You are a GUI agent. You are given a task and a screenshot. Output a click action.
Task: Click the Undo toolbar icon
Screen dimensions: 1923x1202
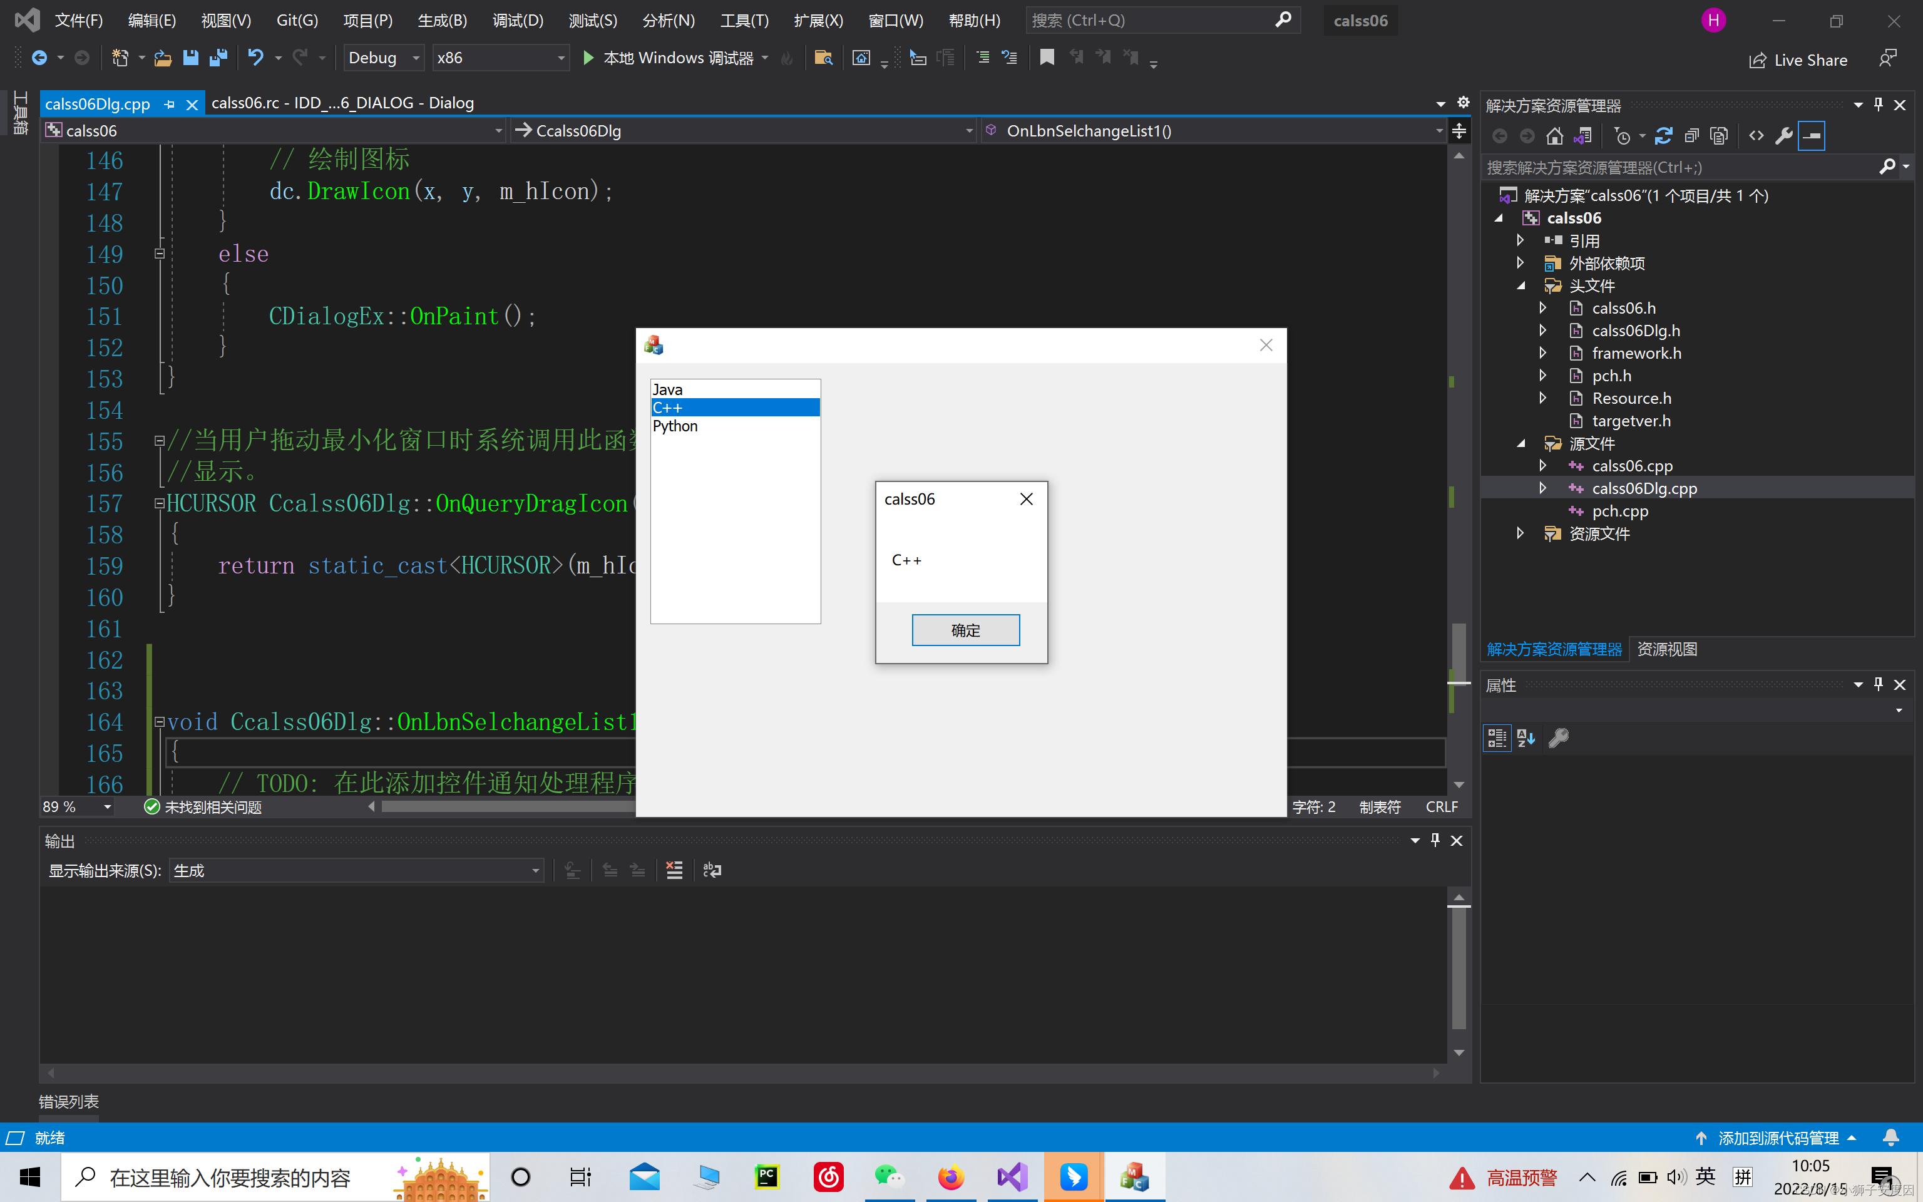(x=255, y=58)
